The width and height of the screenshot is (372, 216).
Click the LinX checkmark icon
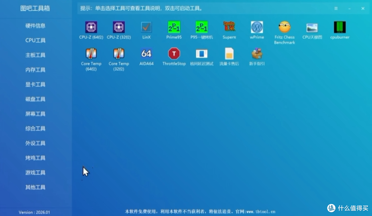pyautogui.click(x=146, y=27)
